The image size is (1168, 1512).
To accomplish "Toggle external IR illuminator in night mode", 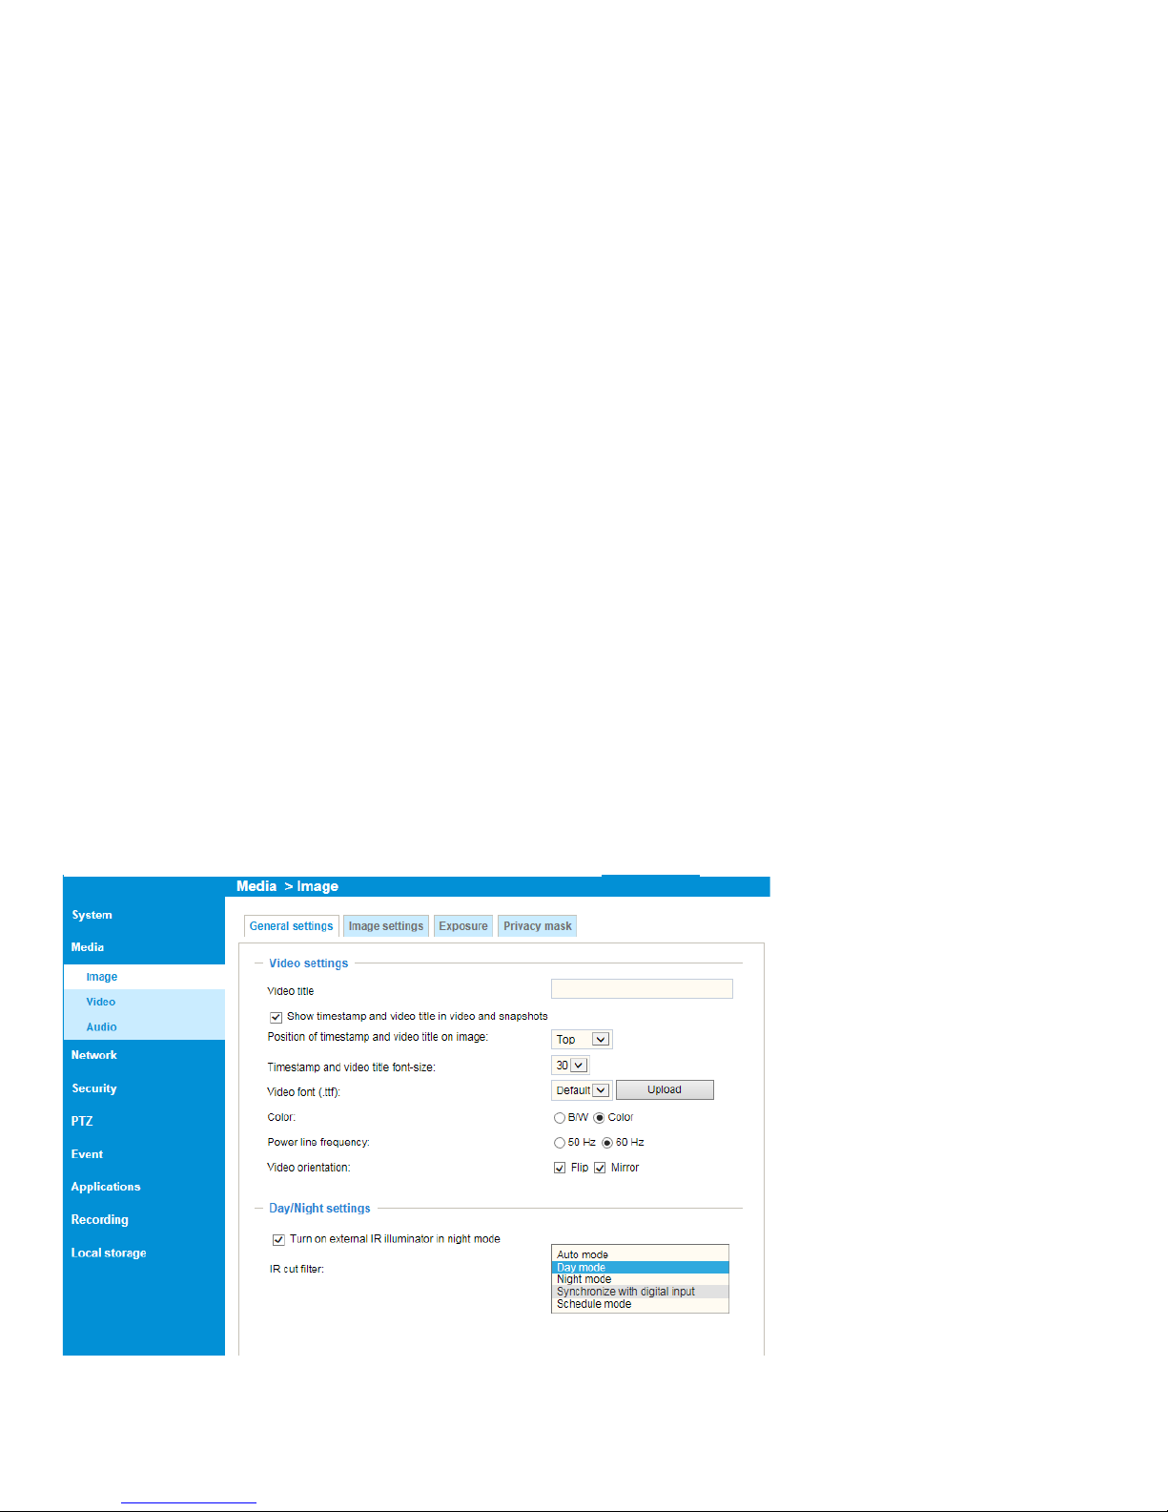I will click(278, 1239).
